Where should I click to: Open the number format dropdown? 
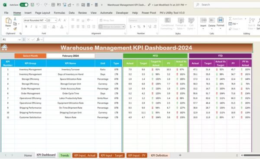click(x=156, y=20)
